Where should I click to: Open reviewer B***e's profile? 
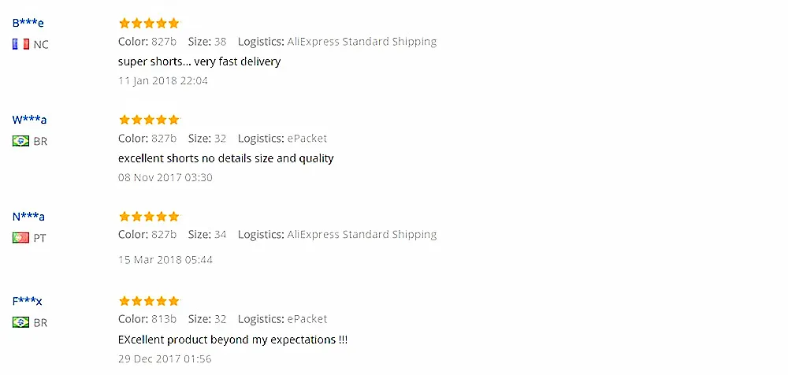[28, 23]
